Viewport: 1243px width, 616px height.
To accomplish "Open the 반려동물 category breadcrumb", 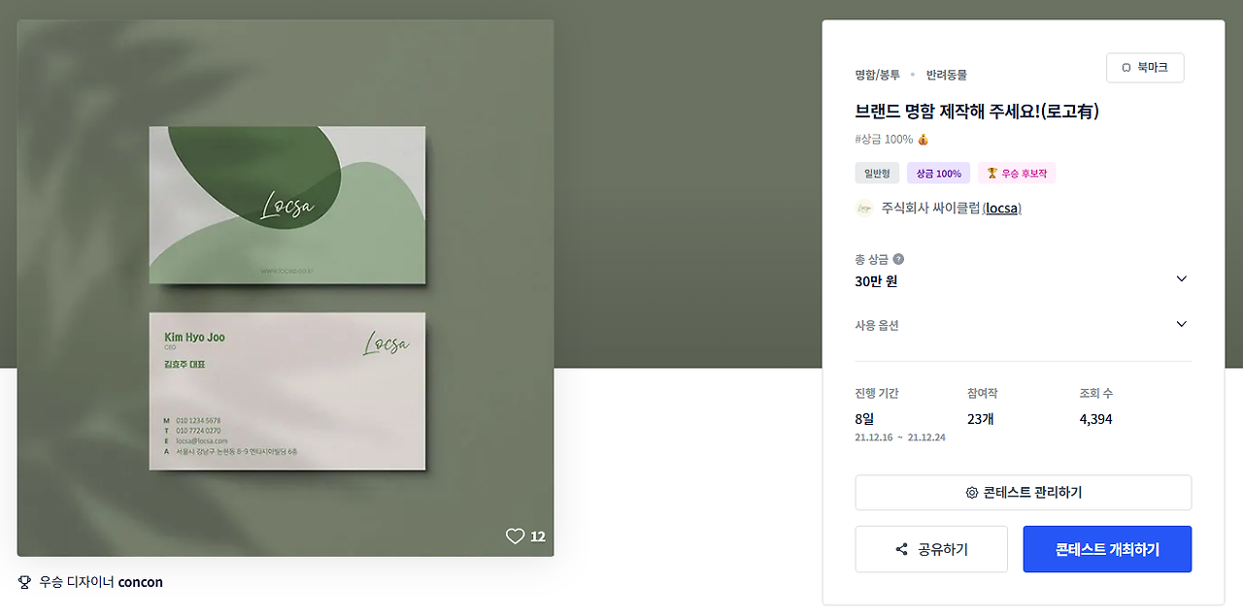I will [947, 75].
